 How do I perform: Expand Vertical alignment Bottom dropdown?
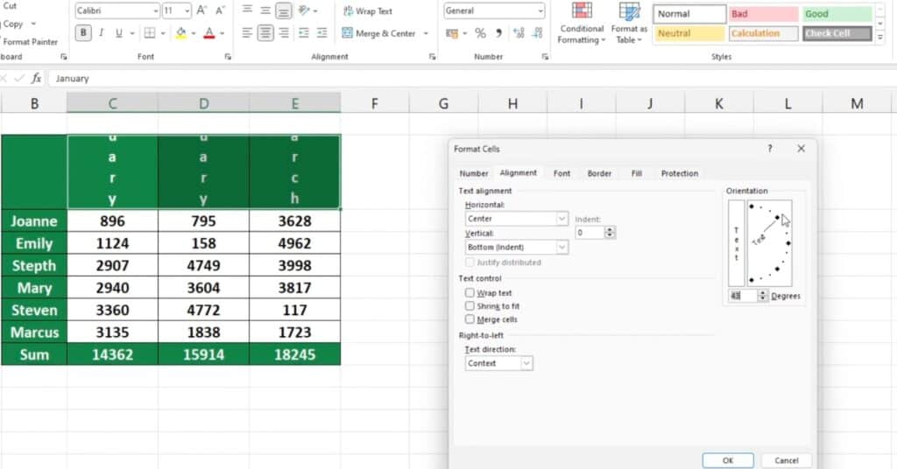click(x=562, y=248)
